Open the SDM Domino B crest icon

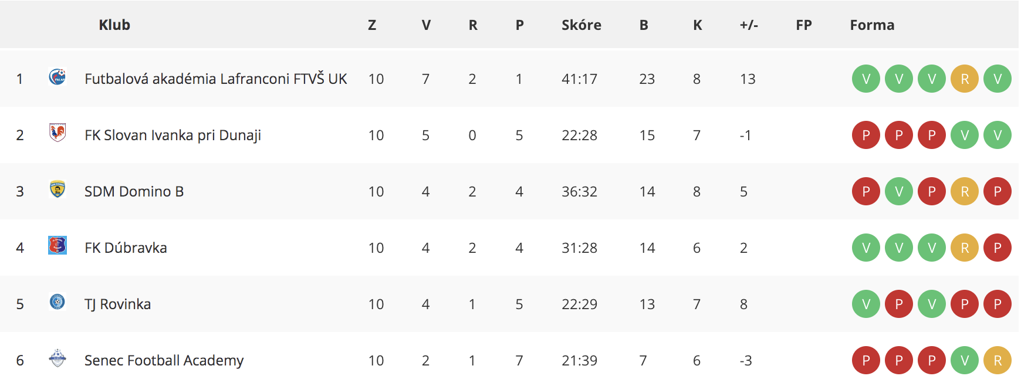[58, 189]
